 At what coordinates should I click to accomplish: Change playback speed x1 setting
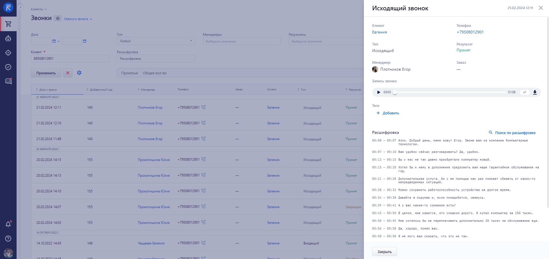pyautogui.click(x=524, y=92)
